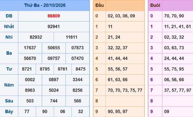Click special prize number 86809
The image size is (193, 117).
[54, 16]
